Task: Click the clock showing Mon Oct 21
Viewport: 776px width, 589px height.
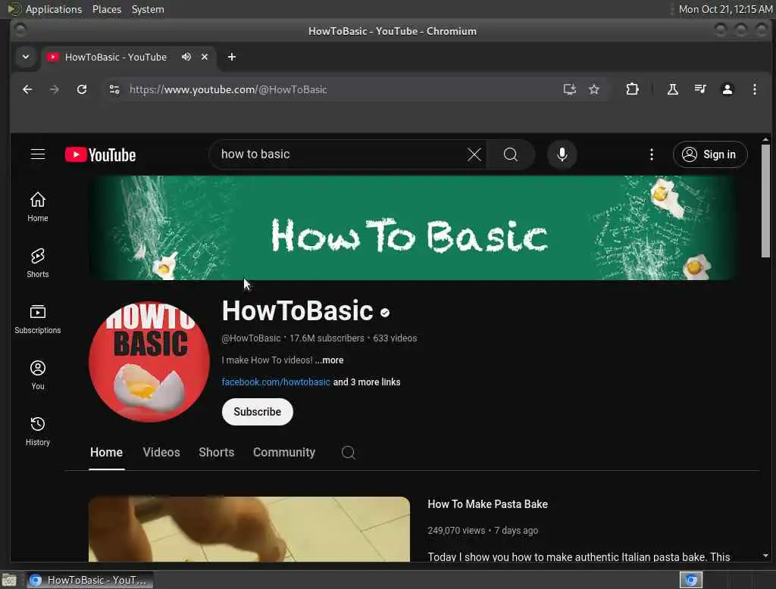Action: (725, 9)
